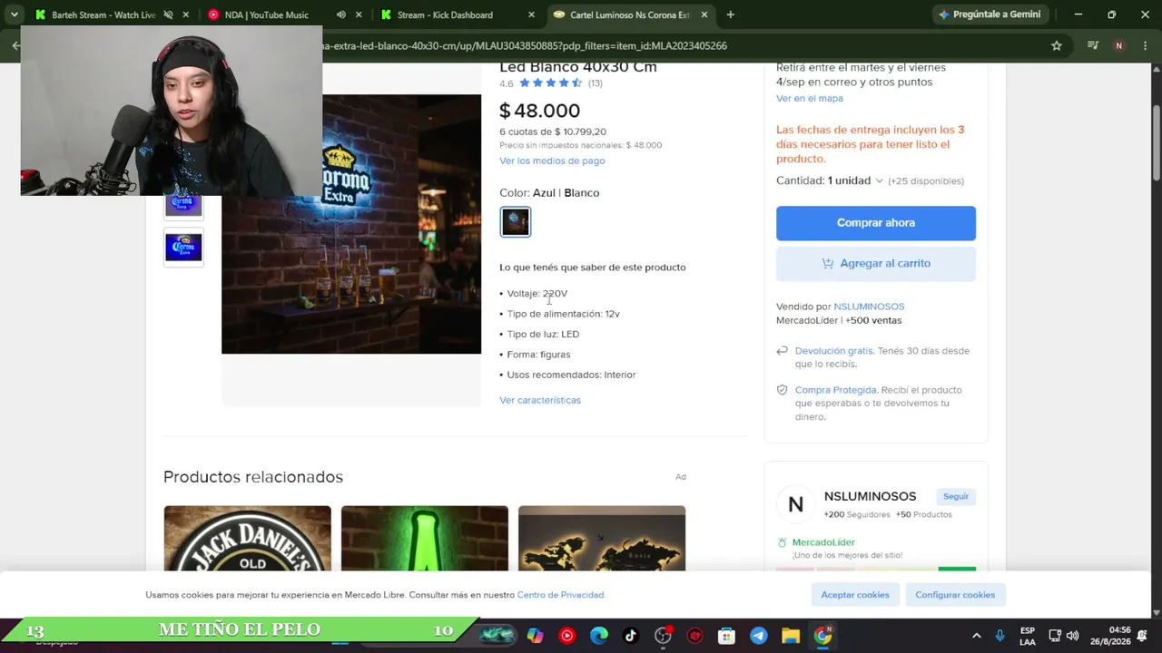Click the MercadoLíder medal icon
The width and height of the screenshot is (1162, 653).
point(782,542)
